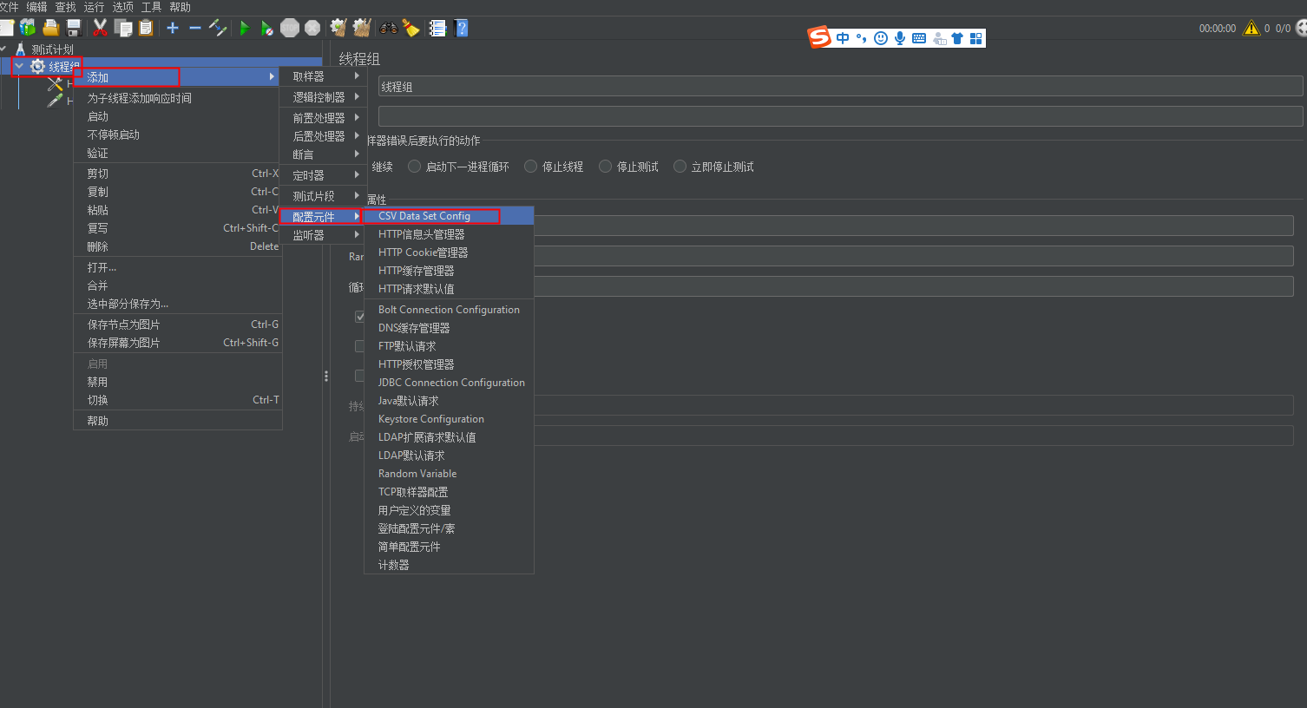Screen dimensions: 1307x708
Task: Select 立即停止测试 radio button
Action: pyautogui.click(x=680, y=167)
